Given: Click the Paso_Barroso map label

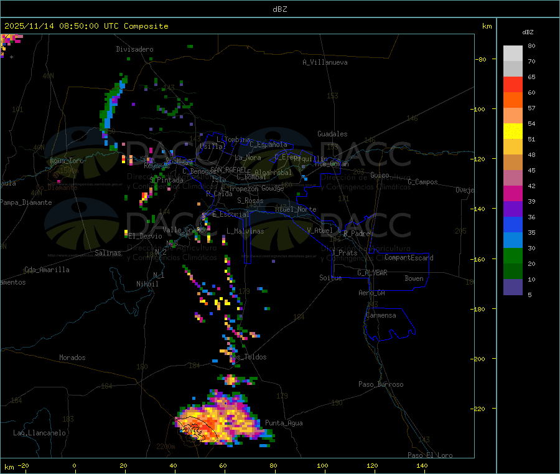Looking at the screenshot, I should [x=381, y=384].
